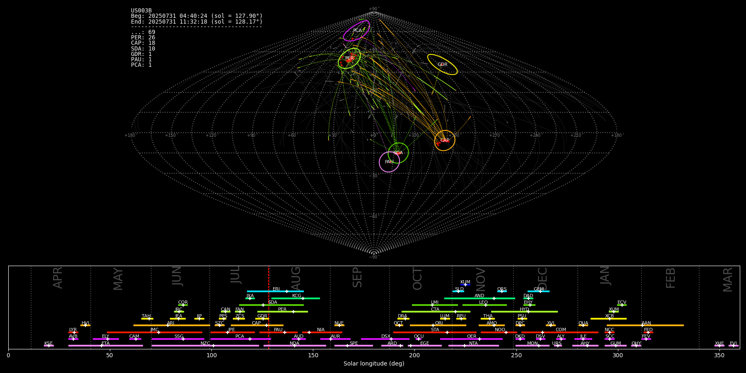Click the CAP radiant label on sky map
Viewport: 746px width, 373px height.
coord(445,140)
